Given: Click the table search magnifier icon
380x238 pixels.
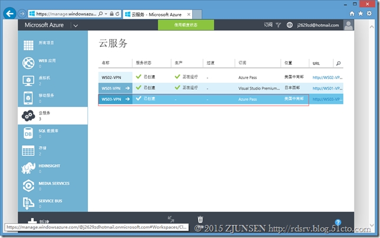Looking at the screenshot, I should 338,63.
